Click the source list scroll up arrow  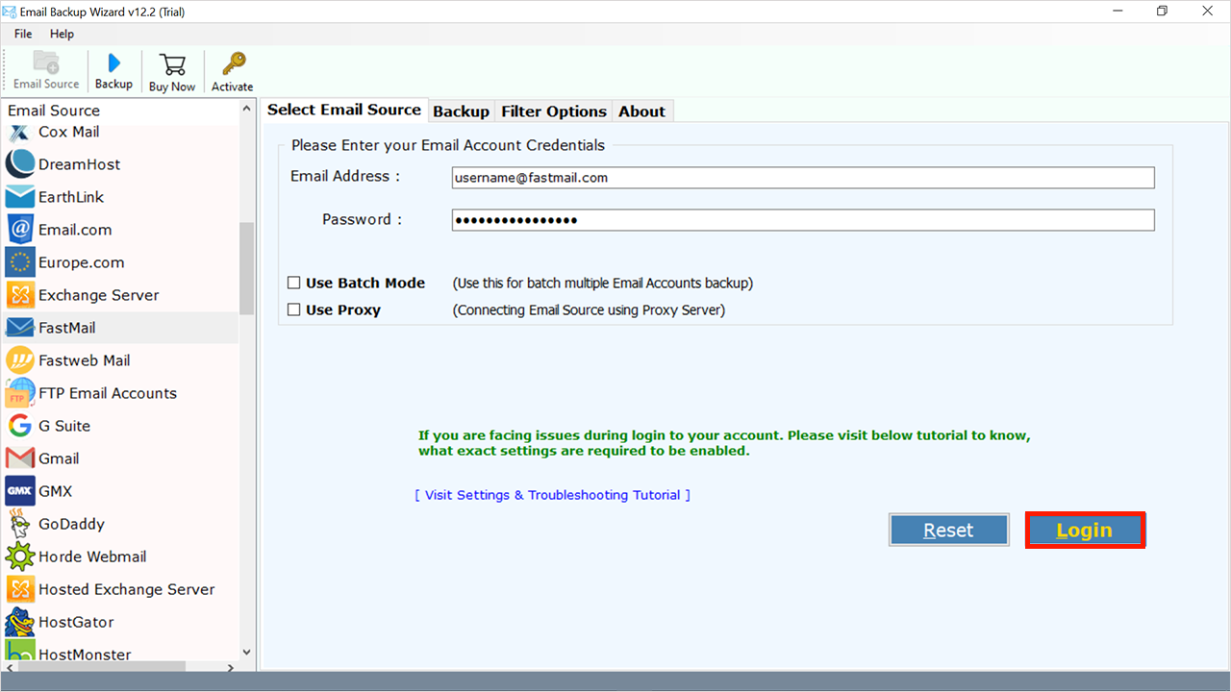tap(246, 110)
